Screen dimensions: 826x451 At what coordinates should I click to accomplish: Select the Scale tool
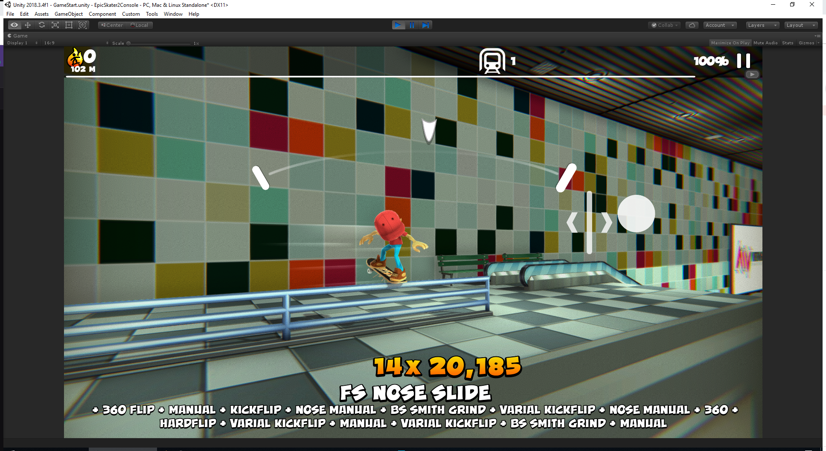click(55, 25)
